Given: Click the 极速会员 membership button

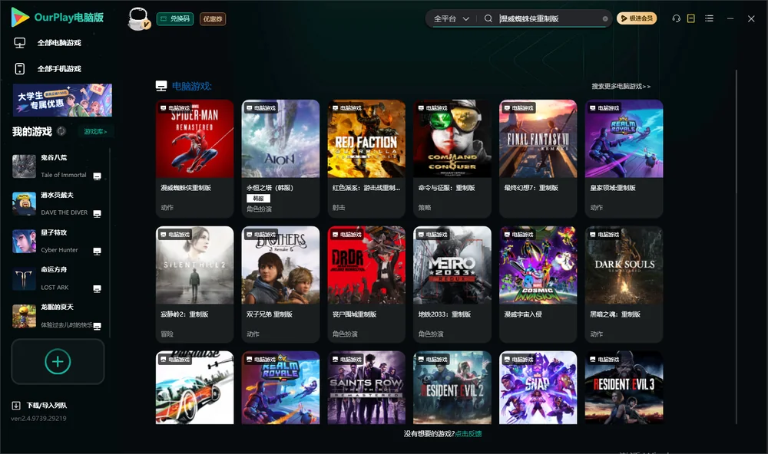Looking at the screenshot, I should (637, 18).
